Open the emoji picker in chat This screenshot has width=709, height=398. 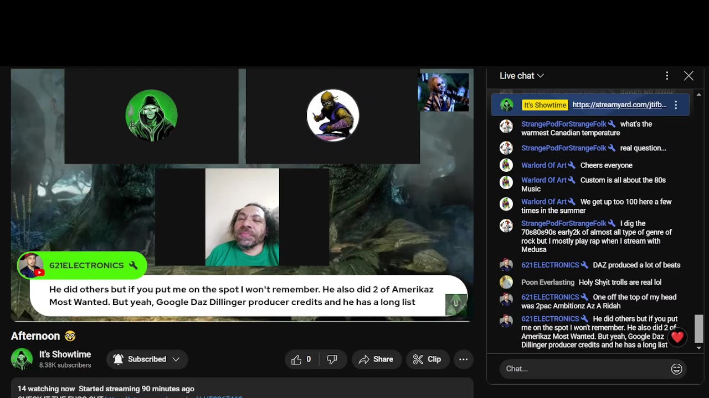coord(676,369)
